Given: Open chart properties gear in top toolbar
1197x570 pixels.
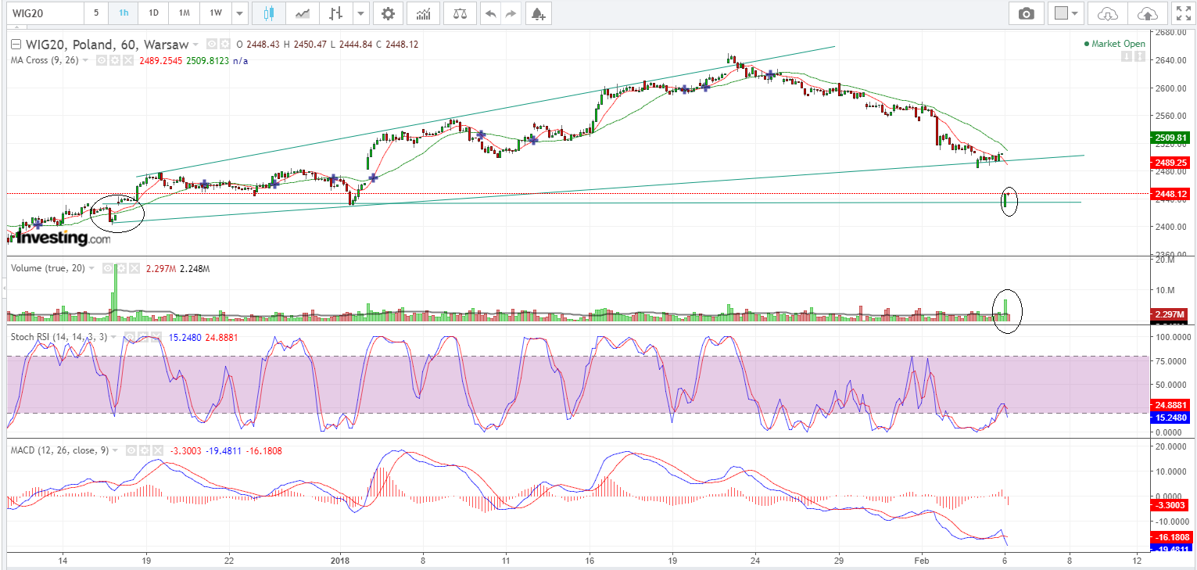Looking at the screenshot, I should (x=388, y=13).
